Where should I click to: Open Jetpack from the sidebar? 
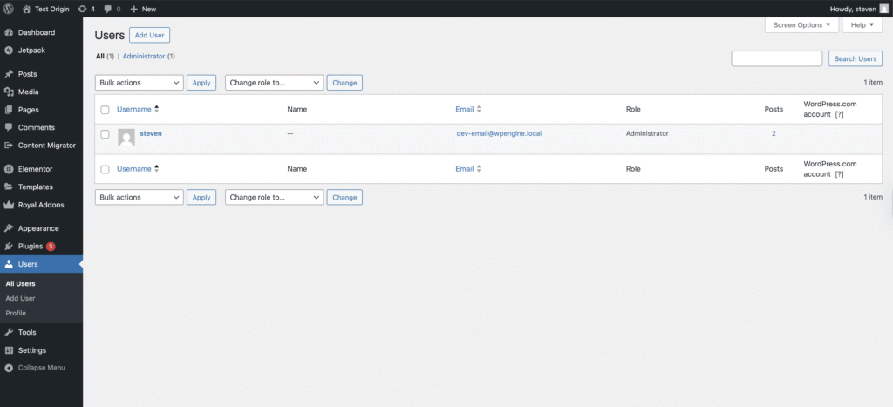(x=36, y=51)
